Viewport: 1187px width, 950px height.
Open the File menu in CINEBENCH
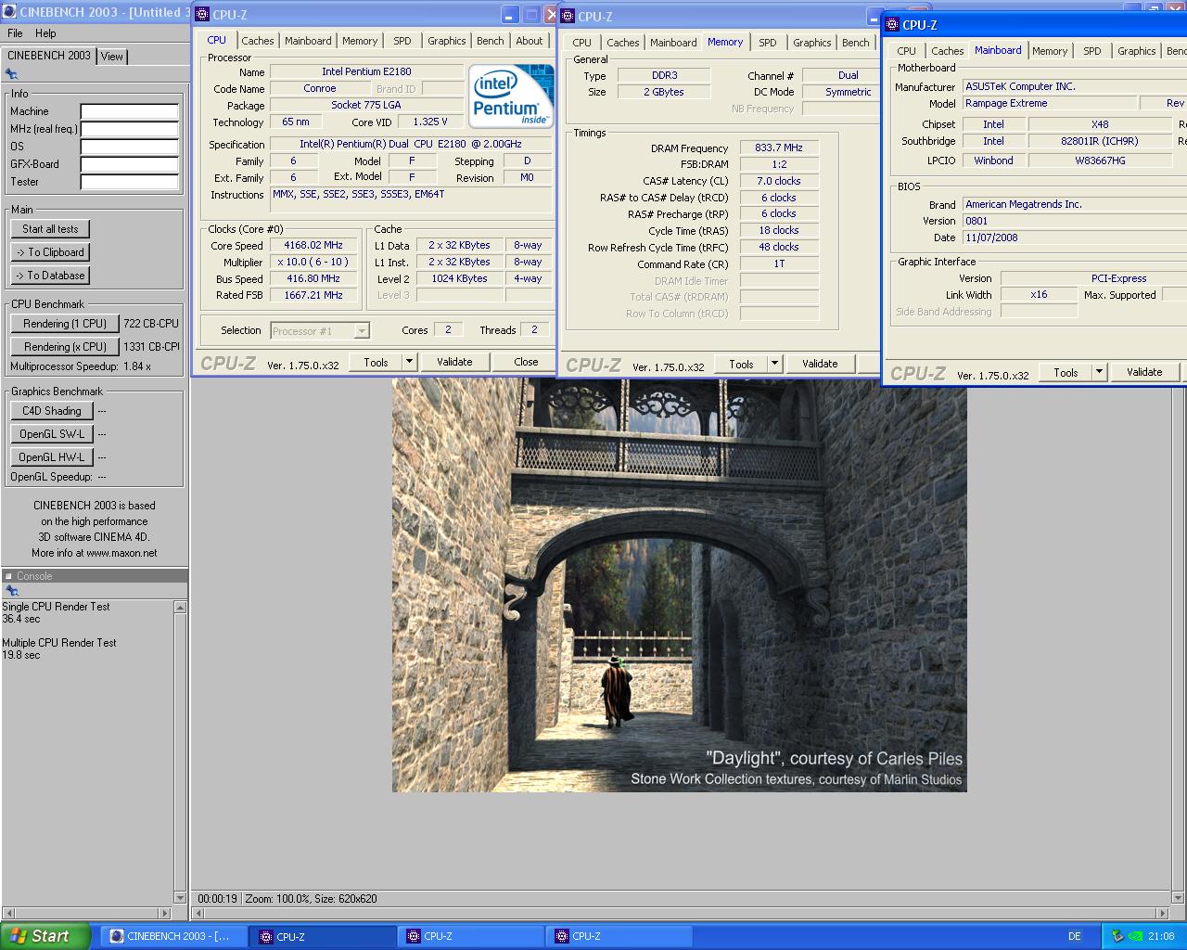pos(15,33)
